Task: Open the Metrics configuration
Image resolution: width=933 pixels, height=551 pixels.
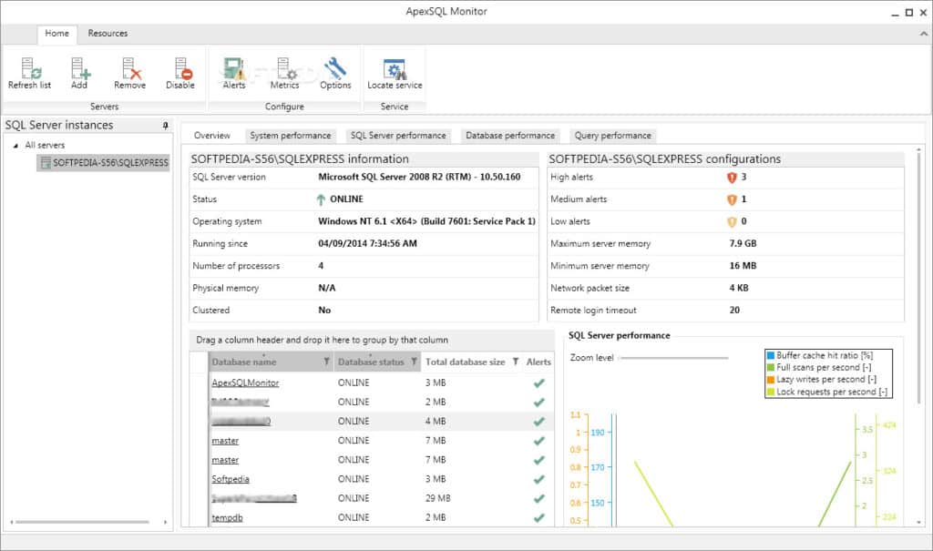Action: 285,69
